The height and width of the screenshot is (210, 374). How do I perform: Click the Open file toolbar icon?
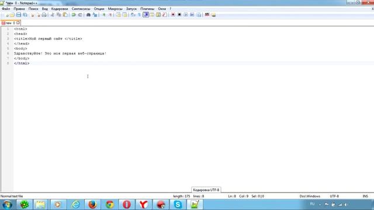coord(12,15)
